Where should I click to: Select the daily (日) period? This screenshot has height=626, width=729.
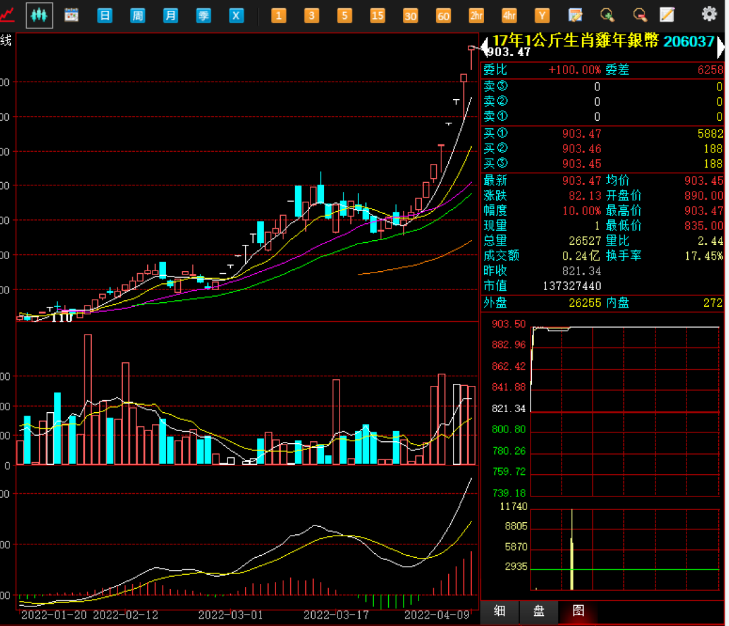tap(105, 16)
